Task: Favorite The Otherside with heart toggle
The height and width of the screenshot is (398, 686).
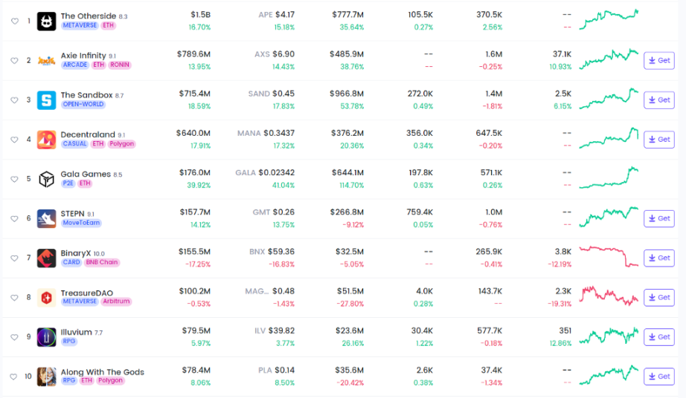Action: (14, 21)
